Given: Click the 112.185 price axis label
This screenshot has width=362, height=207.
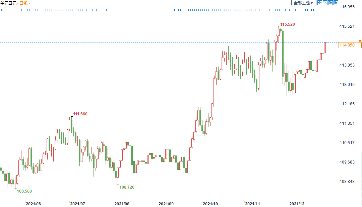Looking at the screenshot, I should (x=347, y=104).
